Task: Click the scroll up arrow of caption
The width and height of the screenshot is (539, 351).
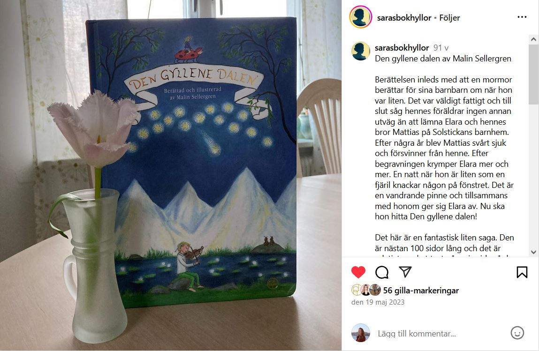Action: coord(533,39)
